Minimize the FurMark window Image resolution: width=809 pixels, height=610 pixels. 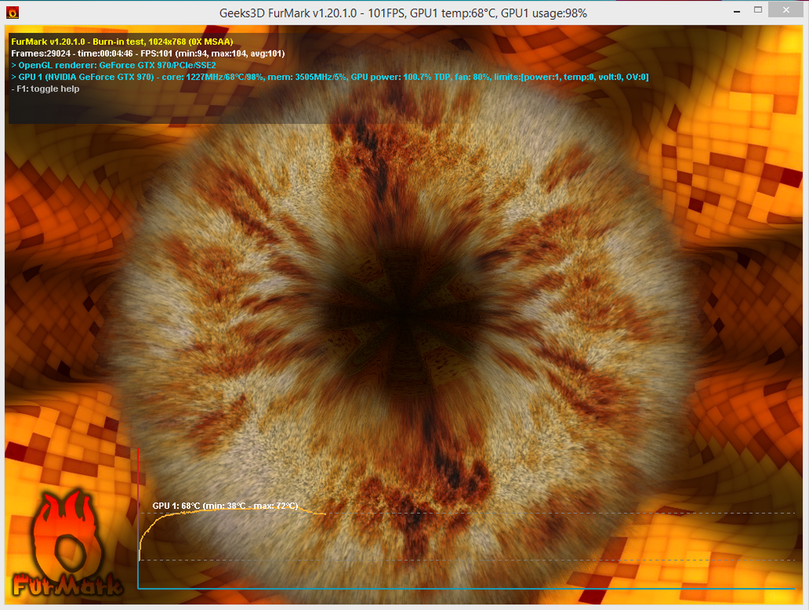(737, 11)
